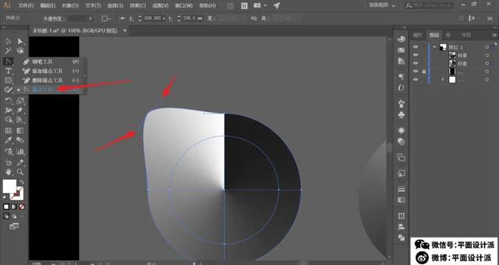Open the 文件(F) File menu
The image size is (499, 265).
coord(26,6)
